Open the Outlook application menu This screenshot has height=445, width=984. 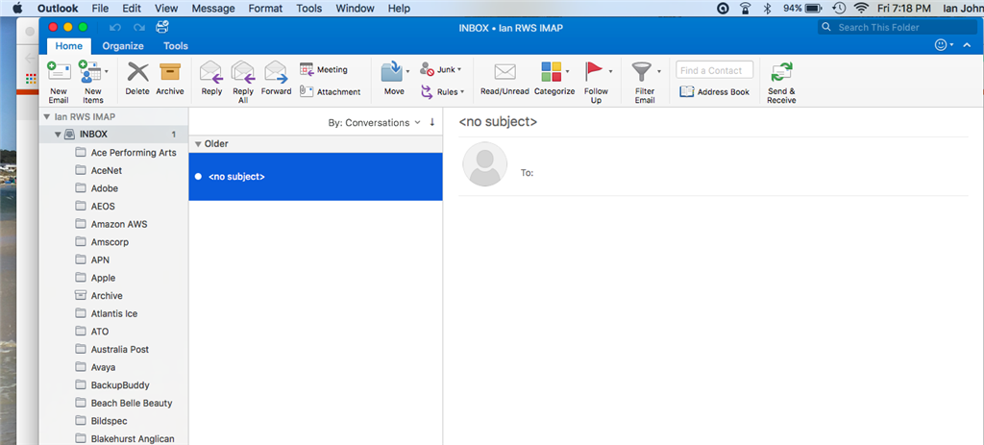tap(58, 8)
